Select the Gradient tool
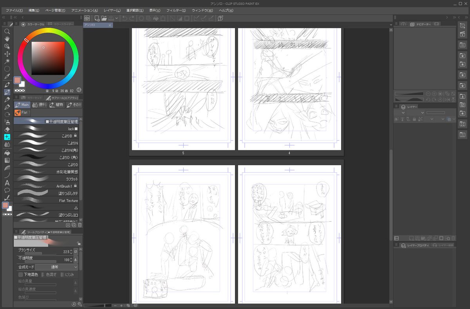The width and height of the screenshot is (470, 309). pos(7,160)
